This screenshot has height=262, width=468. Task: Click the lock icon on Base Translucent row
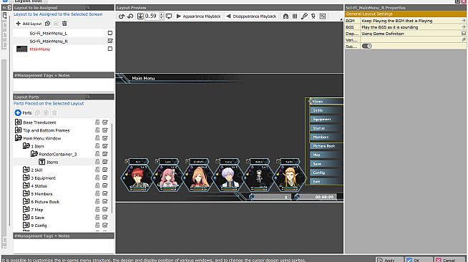click(97, 122)
